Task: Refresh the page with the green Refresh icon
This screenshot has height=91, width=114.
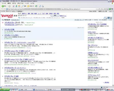Action: [x=16, y=6]
